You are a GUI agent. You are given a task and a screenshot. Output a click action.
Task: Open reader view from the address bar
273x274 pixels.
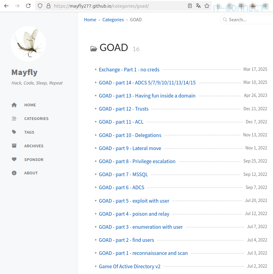190,5
